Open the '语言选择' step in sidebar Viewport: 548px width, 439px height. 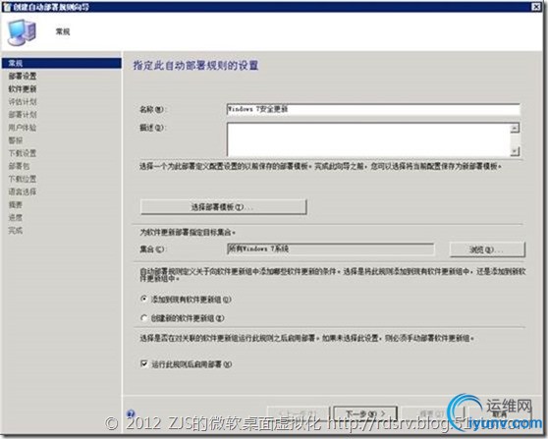click(23, 192)
